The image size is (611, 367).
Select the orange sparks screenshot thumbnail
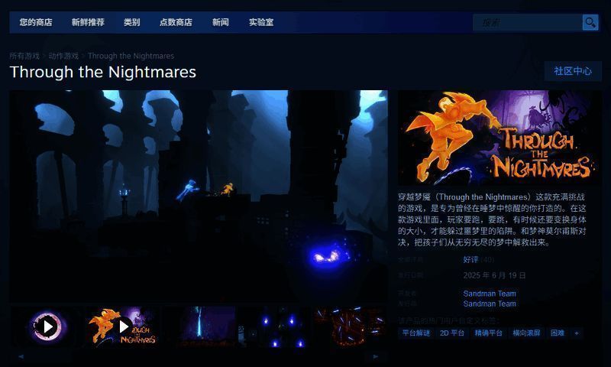(x=351, y=326)
